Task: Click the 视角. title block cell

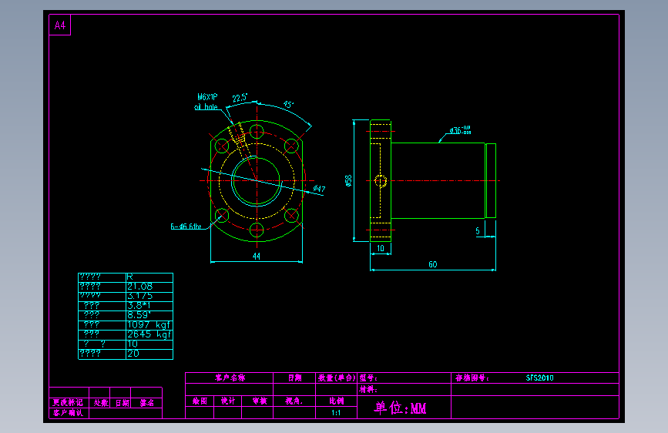Action: point(294,401)
